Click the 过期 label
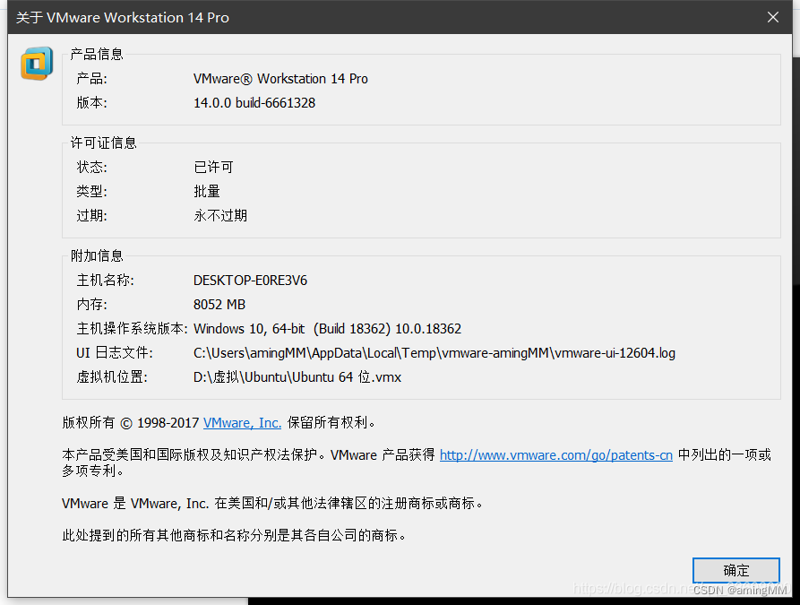The width and height of the screenshot is (800, 605). 92,215
